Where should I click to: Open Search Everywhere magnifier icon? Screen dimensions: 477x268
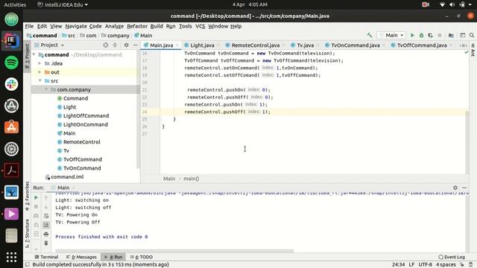point(472,35)
